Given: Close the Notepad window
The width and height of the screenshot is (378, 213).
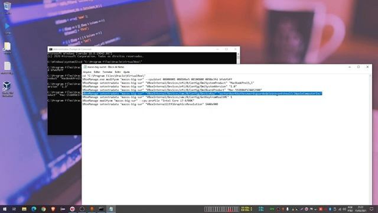Looking at the screenshot, I should pos(367,67).
